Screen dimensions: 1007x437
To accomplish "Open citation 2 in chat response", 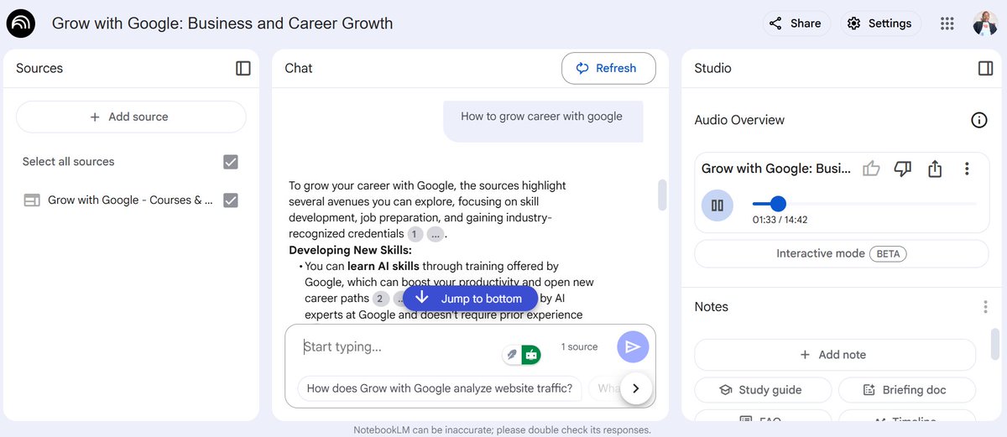I will [381, 299].
